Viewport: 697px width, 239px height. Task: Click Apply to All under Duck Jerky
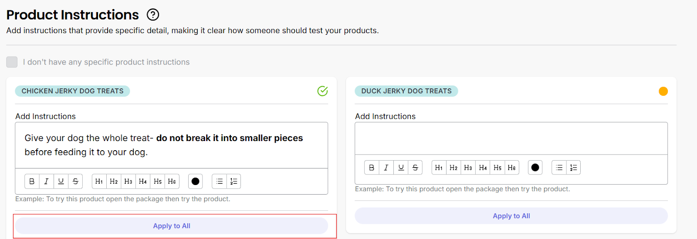tap(511, 216)
